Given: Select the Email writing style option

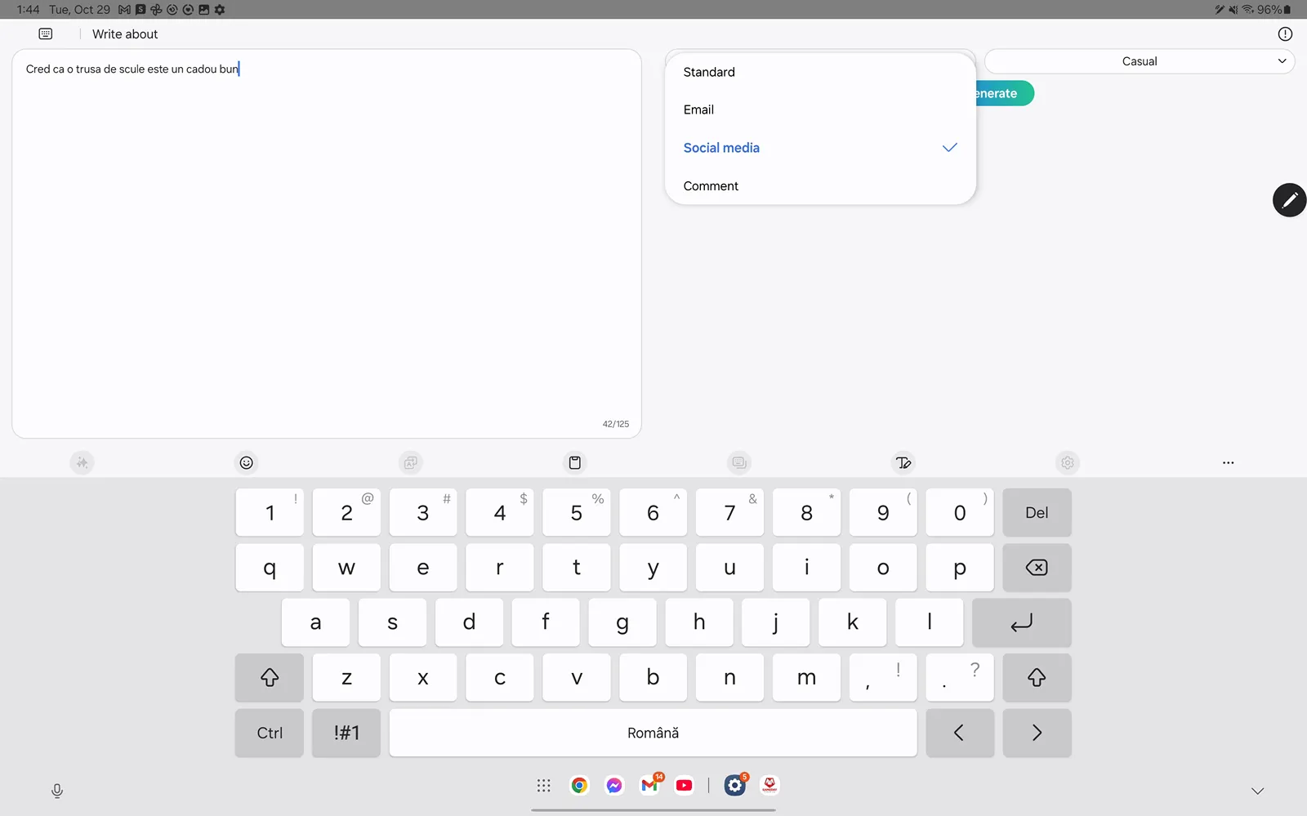Looking at the screenshot, I should click(x=698, y=109).
